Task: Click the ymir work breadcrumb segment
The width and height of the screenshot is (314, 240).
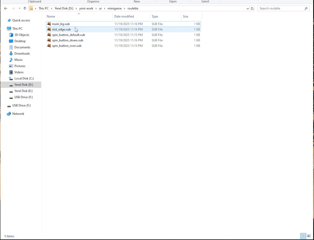Action: [x=86, y=8]
